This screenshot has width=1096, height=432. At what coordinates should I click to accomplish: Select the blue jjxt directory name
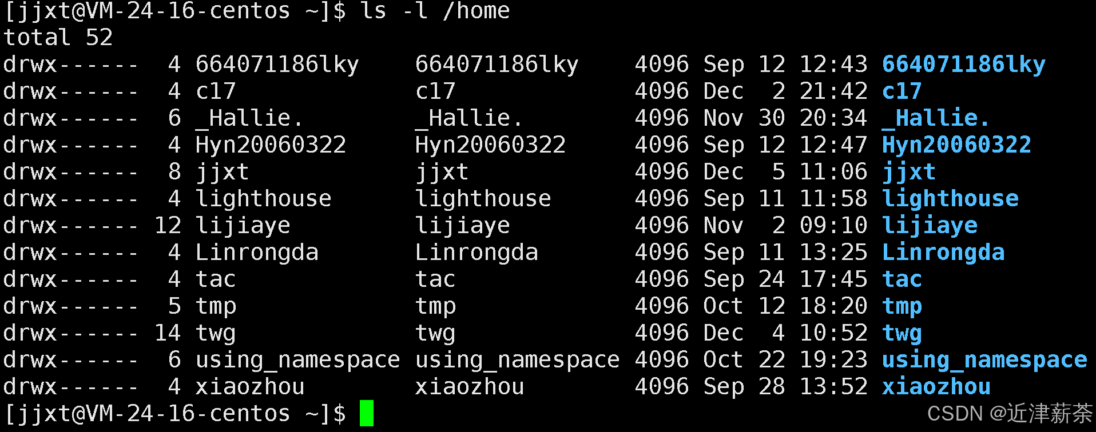[909, 172]
